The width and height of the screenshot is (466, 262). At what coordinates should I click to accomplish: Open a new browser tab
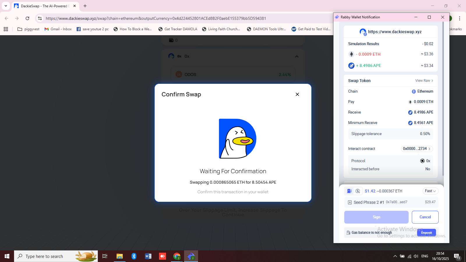pyautogui.click(x=85, y=6)
